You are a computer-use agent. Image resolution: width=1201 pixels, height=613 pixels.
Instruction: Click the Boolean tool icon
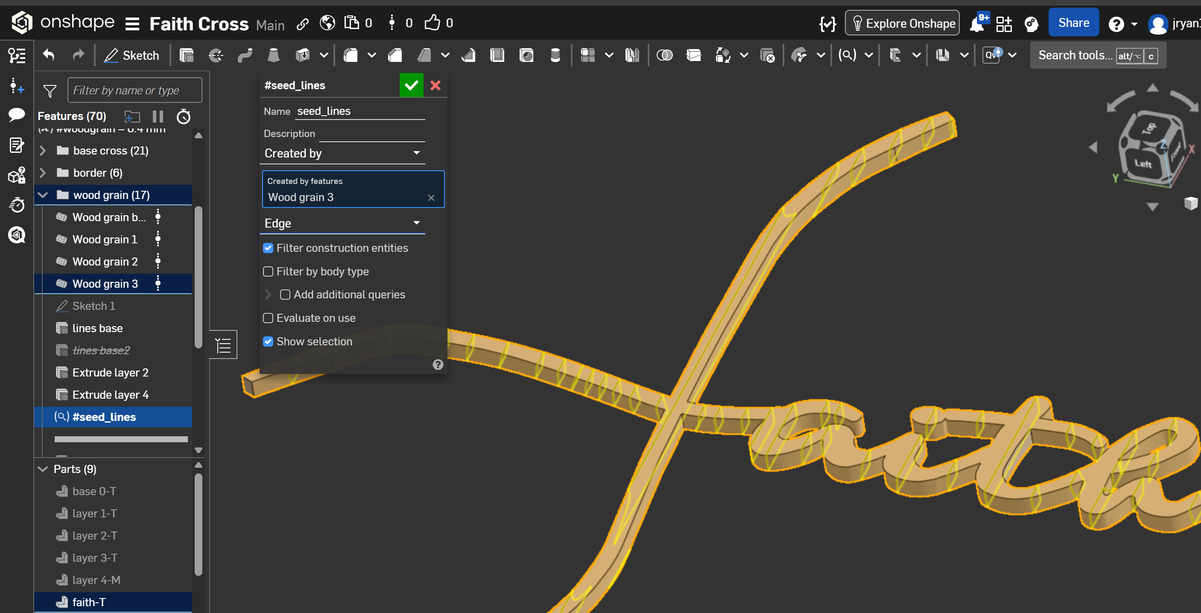pos(664,55)
